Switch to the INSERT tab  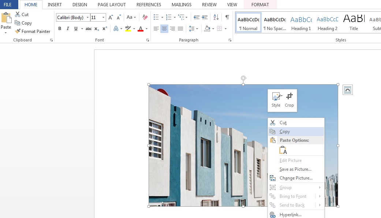[55, 5]
